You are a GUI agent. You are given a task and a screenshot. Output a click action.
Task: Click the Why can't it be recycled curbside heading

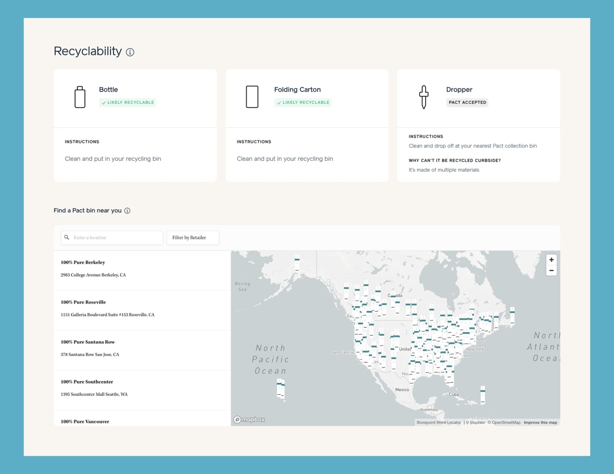coord(455,160)
